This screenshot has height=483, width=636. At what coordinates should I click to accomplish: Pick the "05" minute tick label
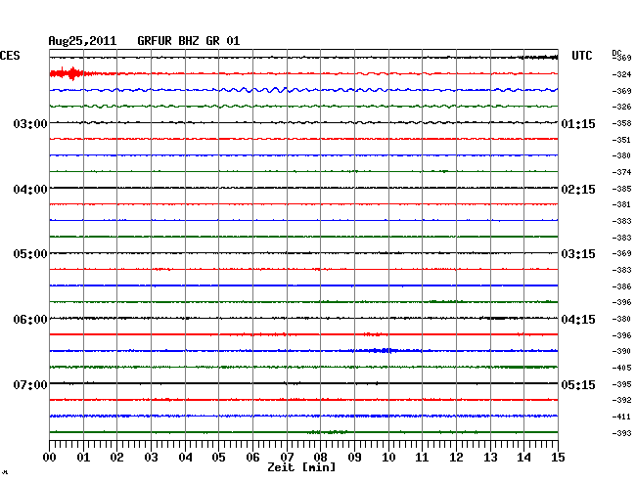tap(218, 458)
